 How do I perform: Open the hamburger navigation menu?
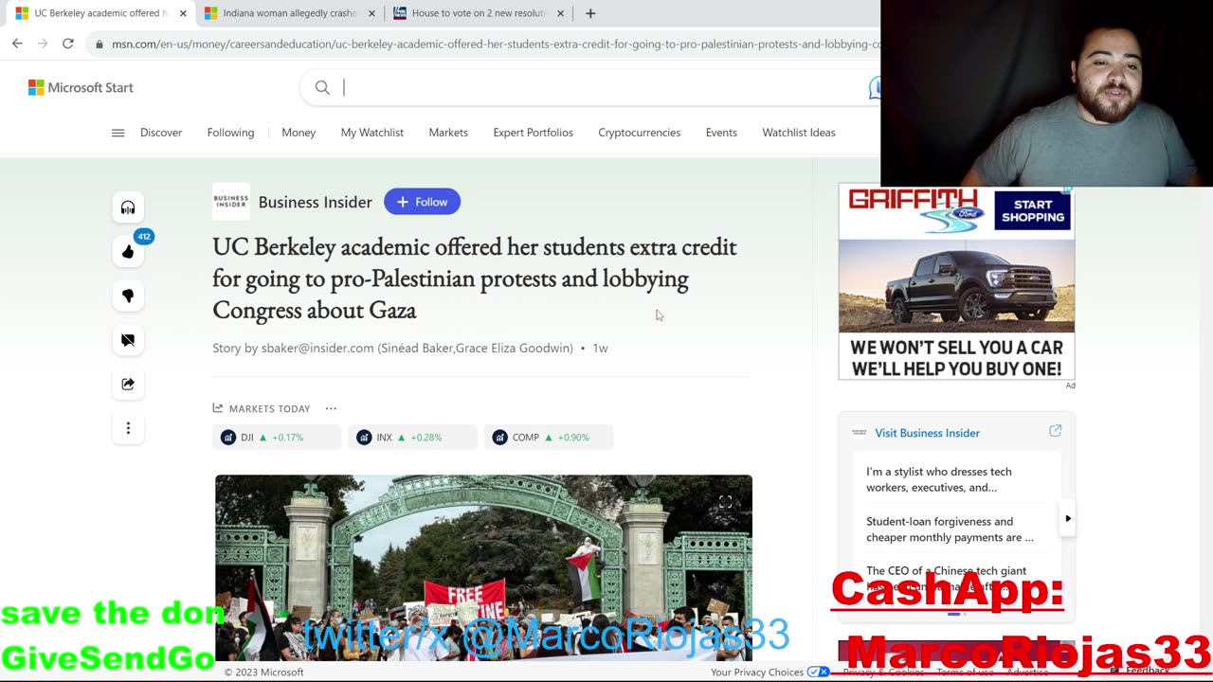[118, 133]
